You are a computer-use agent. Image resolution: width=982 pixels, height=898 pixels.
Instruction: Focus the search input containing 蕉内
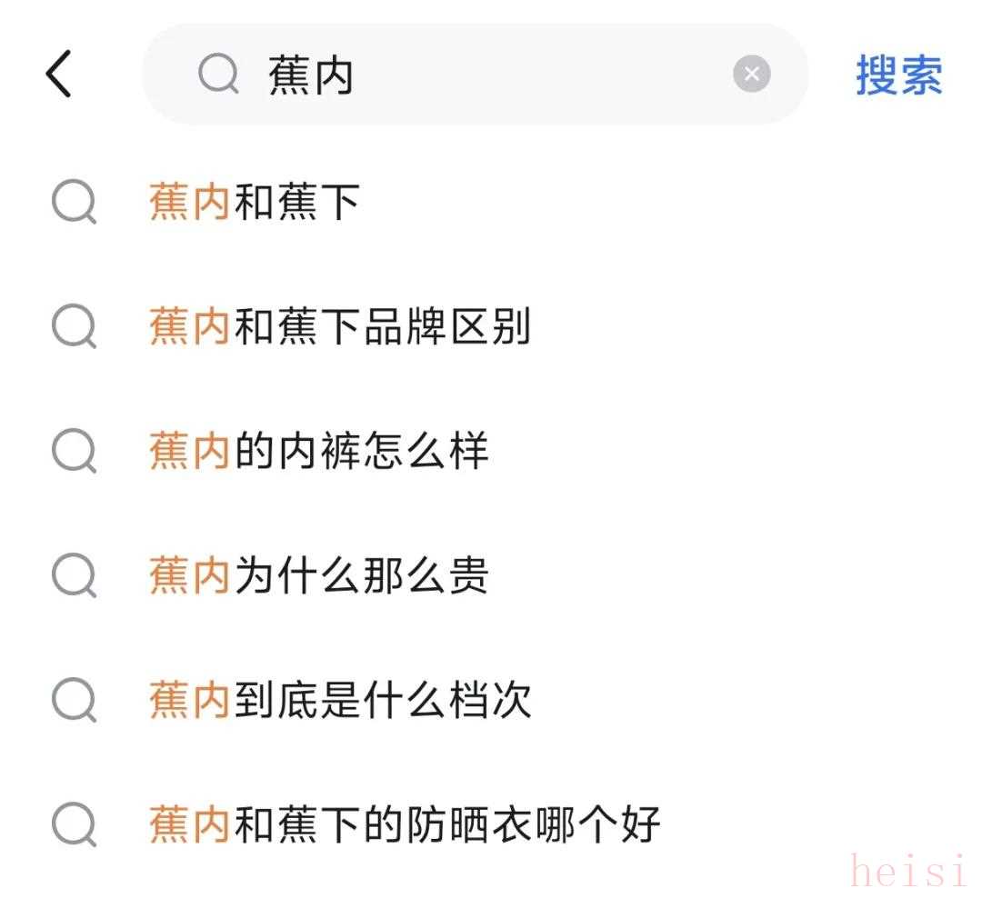[476, 74]
